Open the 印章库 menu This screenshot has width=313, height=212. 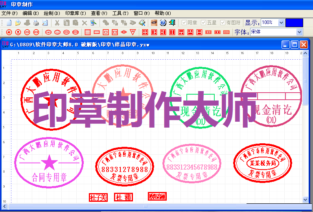tap(75, 13)
